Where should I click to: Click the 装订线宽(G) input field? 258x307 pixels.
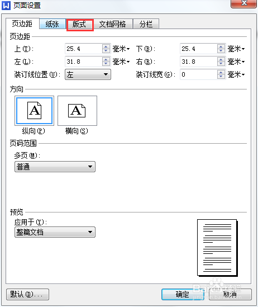199,74
